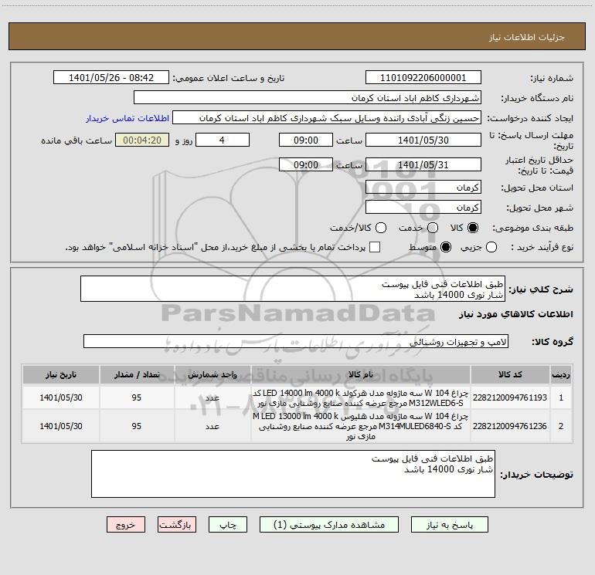
Task: Click the خروج exit button
Action: point(126,525)
